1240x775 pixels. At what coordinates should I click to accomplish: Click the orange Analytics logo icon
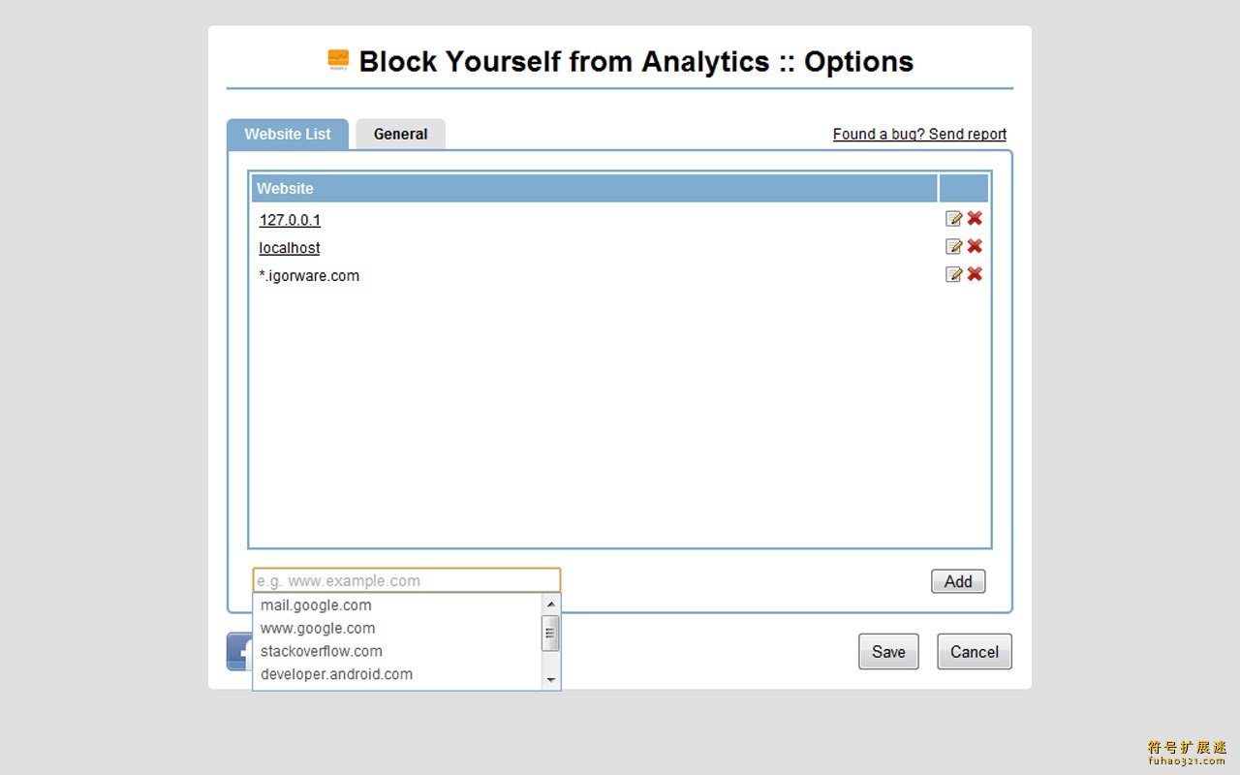point(338,60)
